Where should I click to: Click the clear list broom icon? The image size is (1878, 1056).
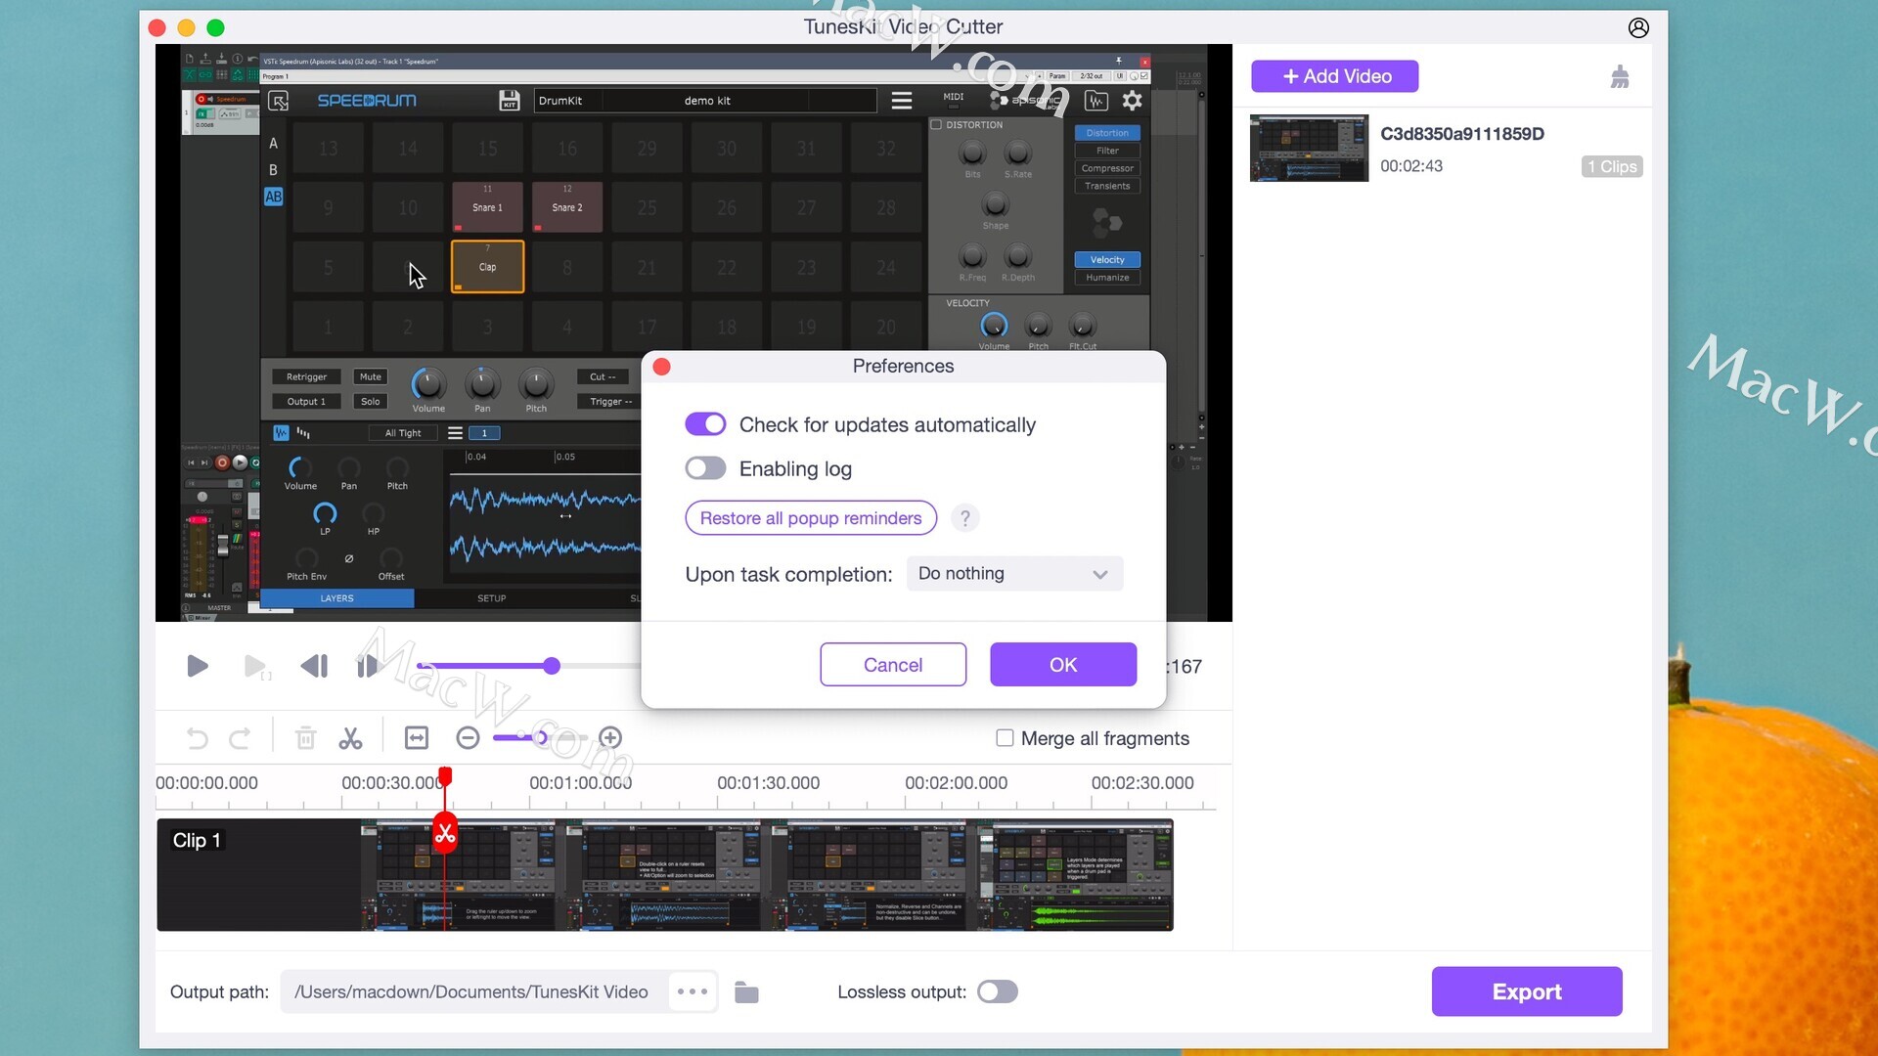[x=1620, y=76]
